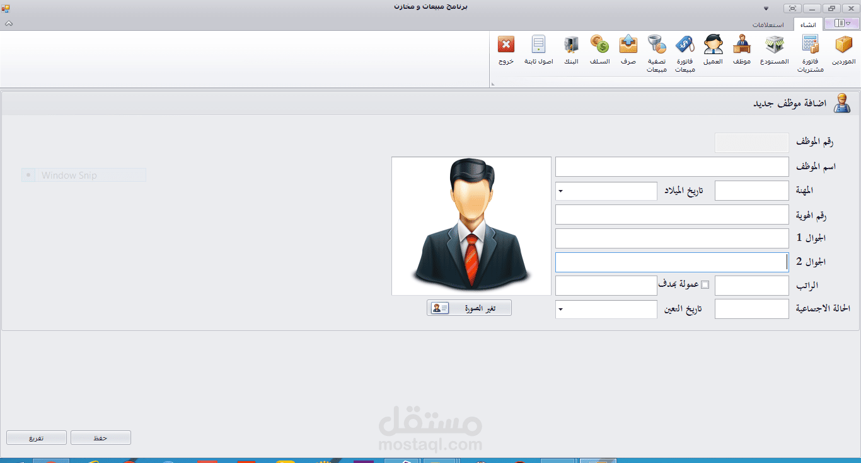Viewport: 861px width, 463px height.
Task: Click the تاريخ التعين label
Action: point(684,309)
